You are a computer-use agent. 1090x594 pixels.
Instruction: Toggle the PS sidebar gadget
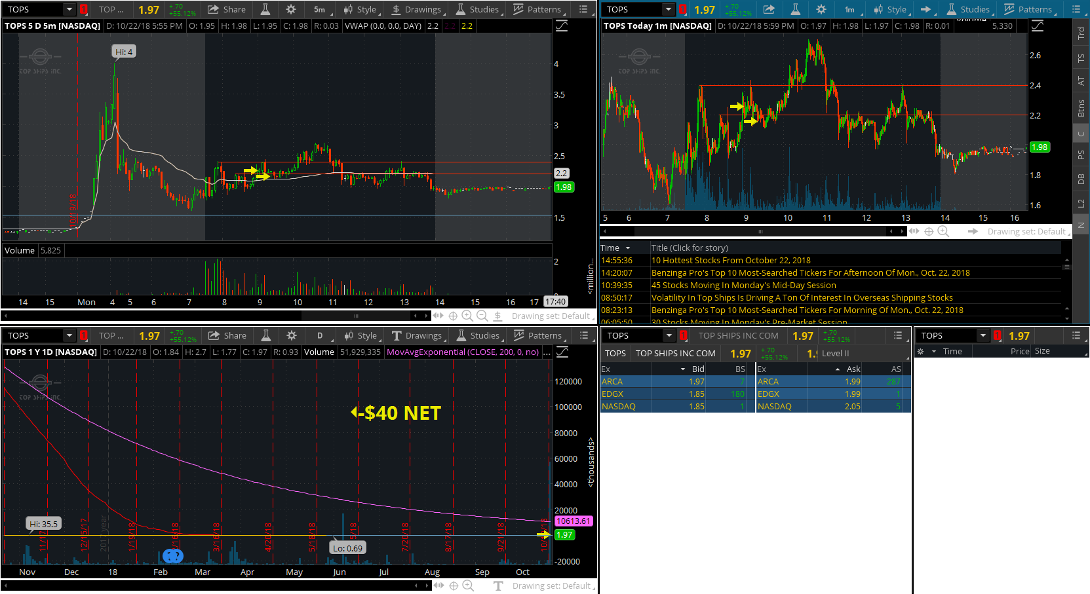coord(1081,155)
